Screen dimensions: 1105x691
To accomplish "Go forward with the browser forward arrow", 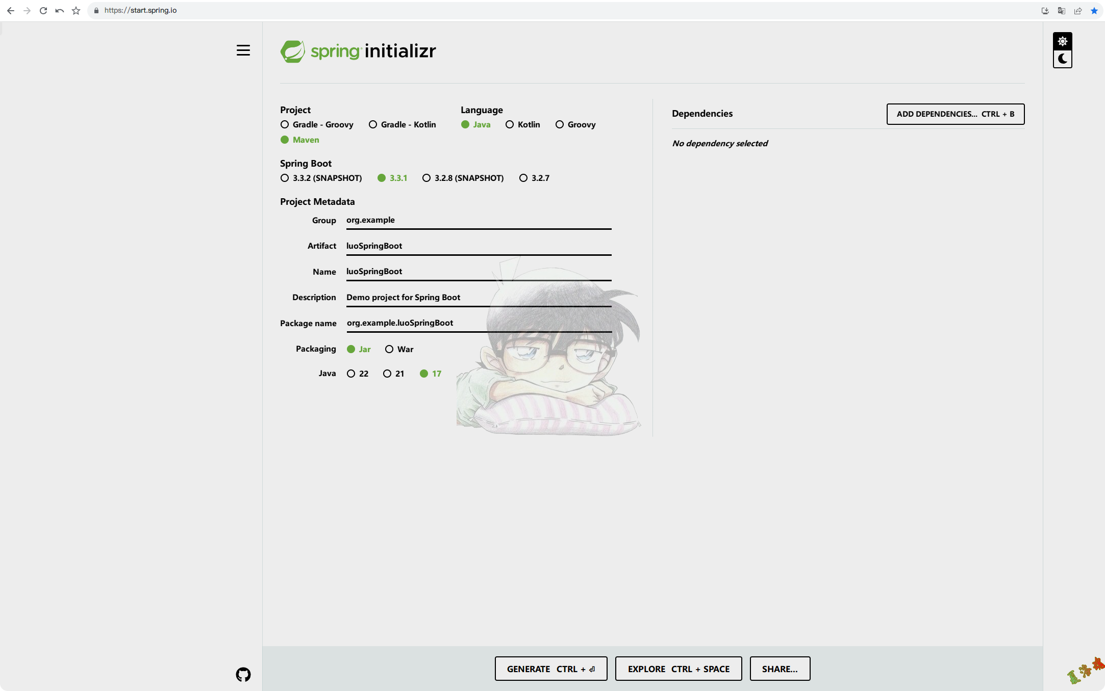I will point(27,10).
